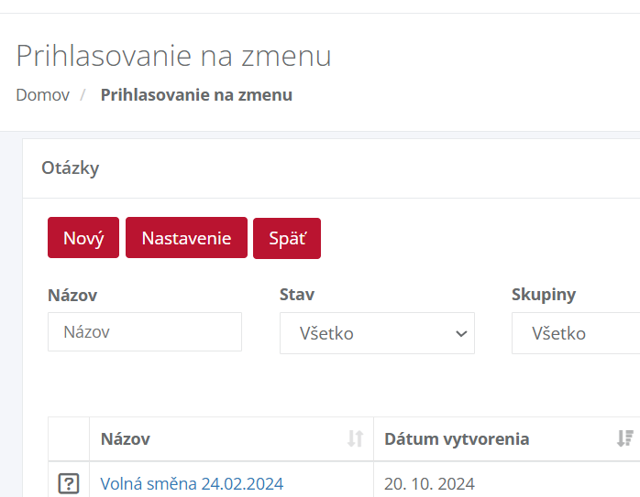This screenshot has width=640, height=497.
Task: Click the Názov column header text
Action: [126, 439]
